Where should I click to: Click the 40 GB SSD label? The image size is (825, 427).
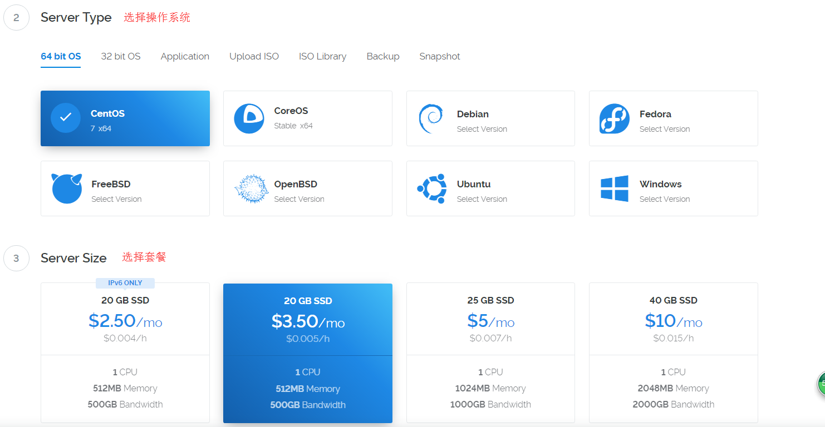pyautogui.click(x=674, y=300)
